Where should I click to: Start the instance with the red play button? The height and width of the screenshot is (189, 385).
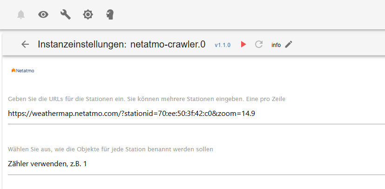(x=243, y=45)
